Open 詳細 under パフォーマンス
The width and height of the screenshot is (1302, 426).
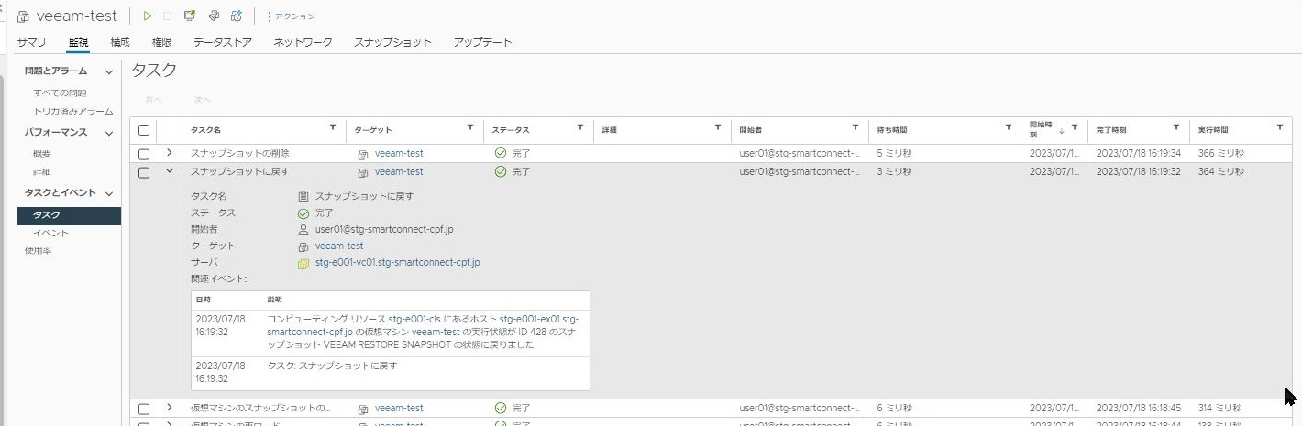[x=42, y=171]
